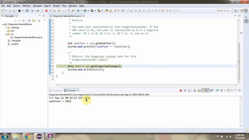Collapse the src folder
249x140 pixels.
(6, 34)
